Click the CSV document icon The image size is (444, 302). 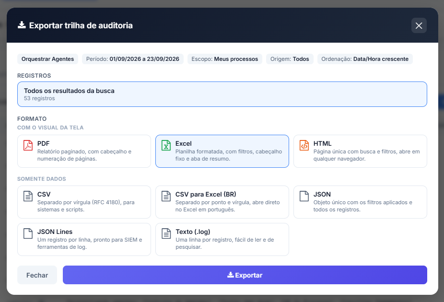[28, 196]
